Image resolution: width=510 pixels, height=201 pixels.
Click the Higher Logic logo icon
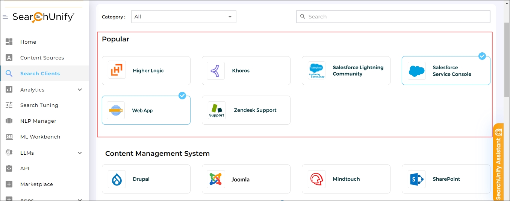tap(117, 70)
